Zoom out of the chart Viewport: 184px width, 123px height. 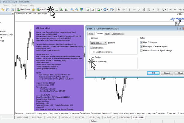tap(77, 10)
